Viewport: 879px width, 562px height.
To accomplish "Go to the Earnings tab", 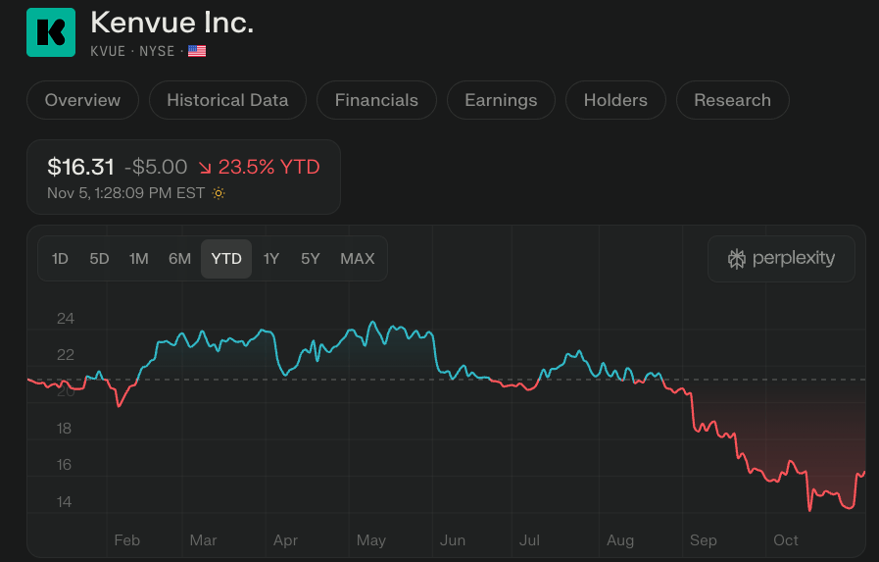I will point(501,100).
